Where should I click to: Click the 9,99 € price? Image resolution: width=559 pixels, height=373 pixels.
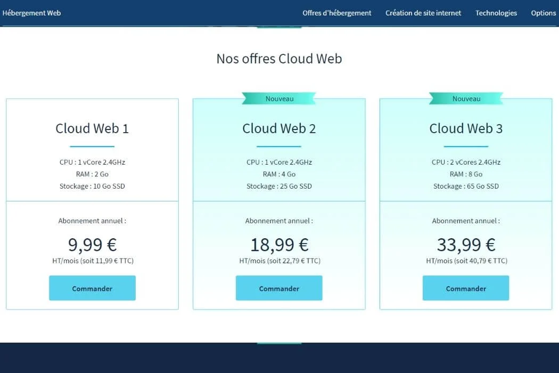92,245
